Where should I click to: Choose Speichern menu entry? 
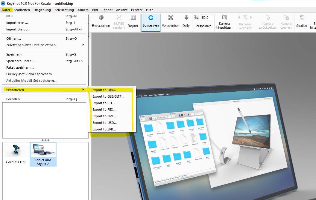(x=44, y=54)
